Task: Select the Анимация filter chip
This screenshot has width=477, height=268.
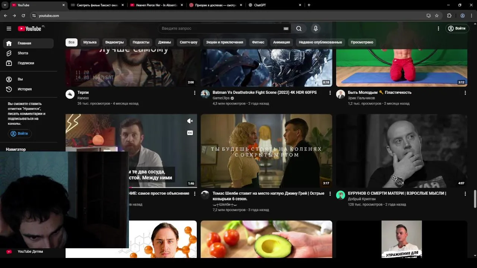Action: coord(281,42)
